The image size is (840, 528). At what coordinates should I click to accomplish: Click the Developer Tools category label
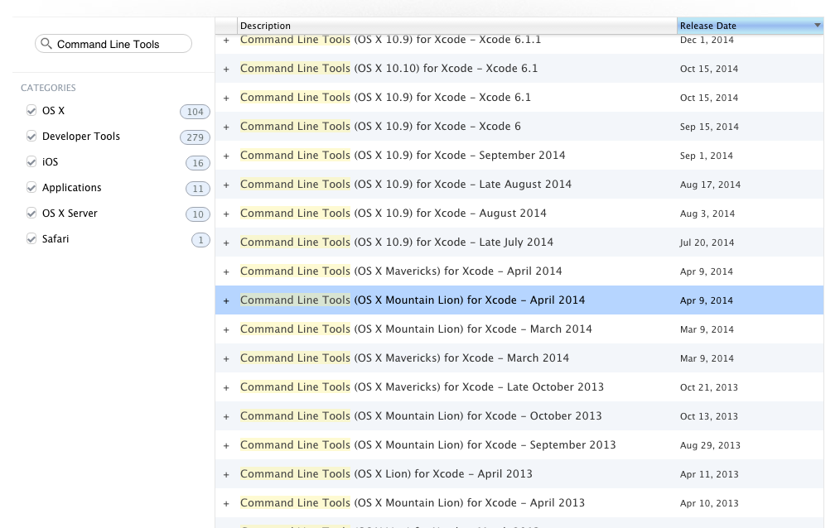tap(81, 137)
